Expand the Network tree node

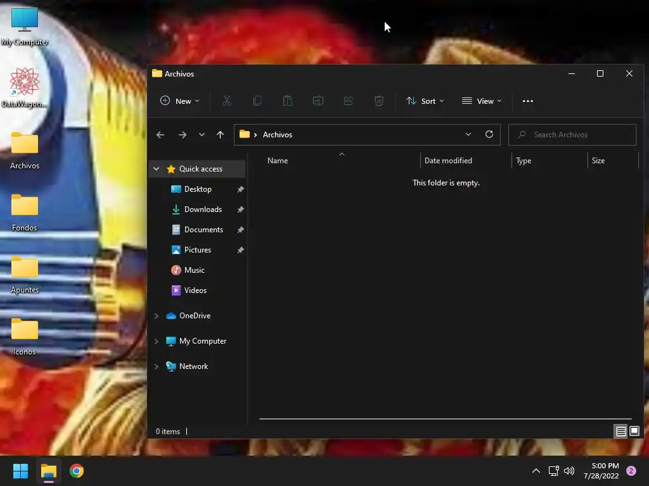[x=157, y=366]
